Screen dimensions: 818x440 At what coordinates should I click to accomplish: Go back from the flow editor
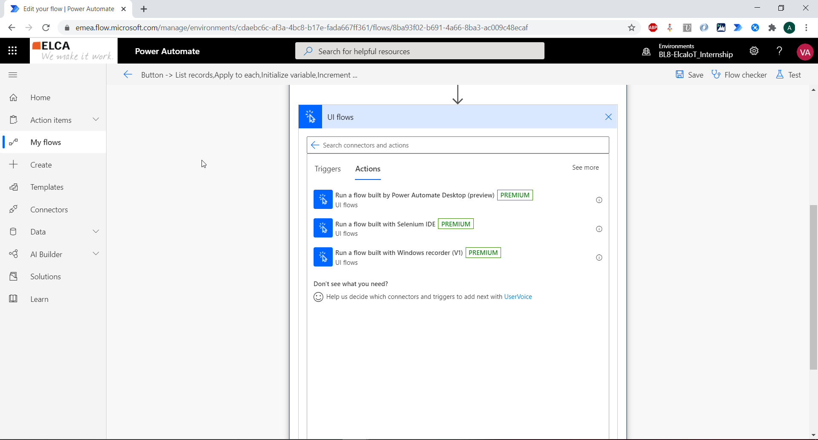tap(128, 75)
